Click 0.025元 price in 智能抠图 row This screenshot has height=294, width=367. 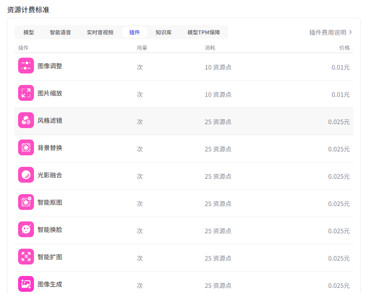point(339,204)
